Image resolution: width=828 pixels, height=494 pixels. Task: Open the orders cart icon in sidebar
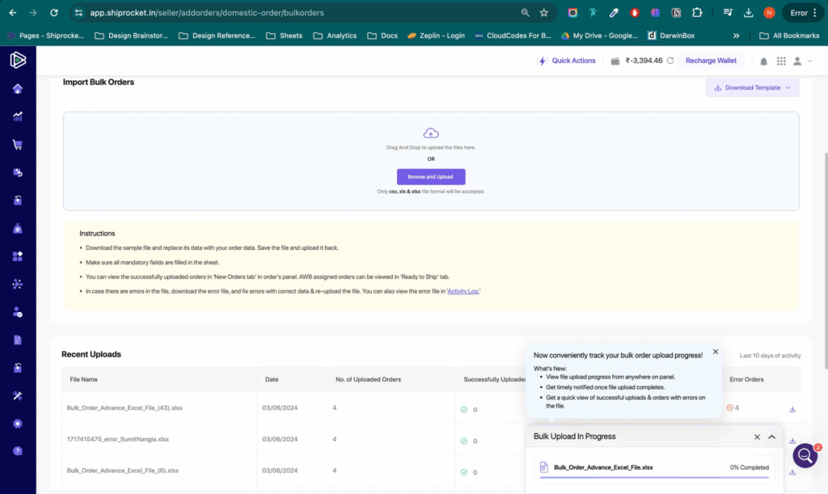click(18, 145)
